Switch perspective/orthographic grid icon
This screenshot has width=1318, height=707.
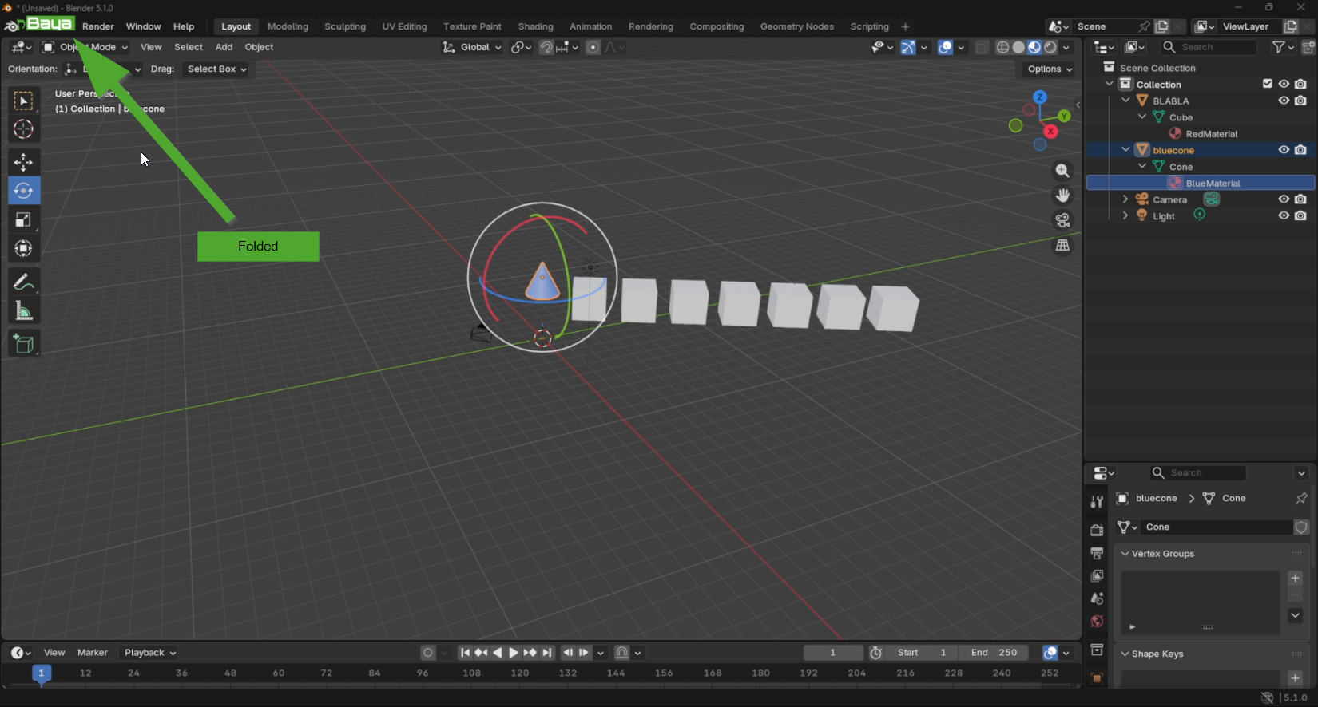pyautogui.click(x=1062, y=246)
